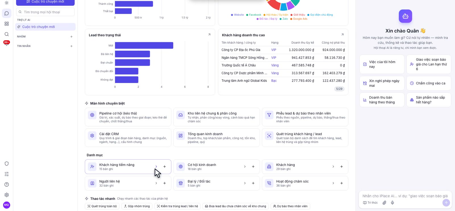This screenshot has width=455, height=211.
Task: Click the paperclip attach icon in AI chat
Action: pos(384,203)
